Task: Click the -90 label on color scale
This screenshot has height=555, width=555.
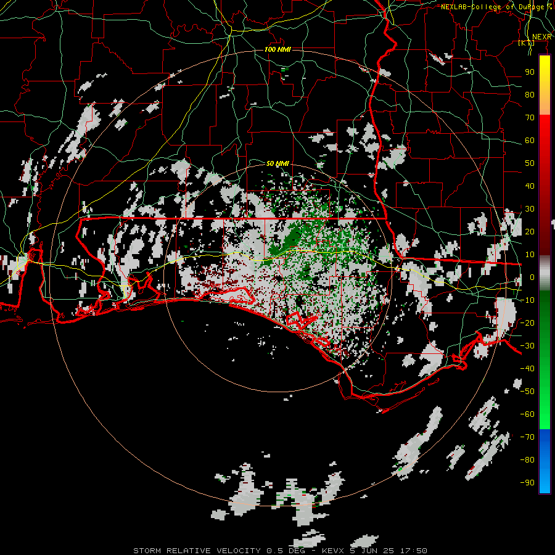Action: (x=527, y=483)
